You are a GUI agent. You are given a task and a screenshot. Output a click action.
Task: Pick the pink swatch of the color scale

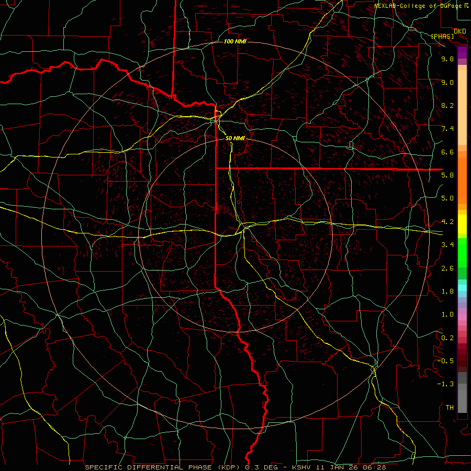462,317
